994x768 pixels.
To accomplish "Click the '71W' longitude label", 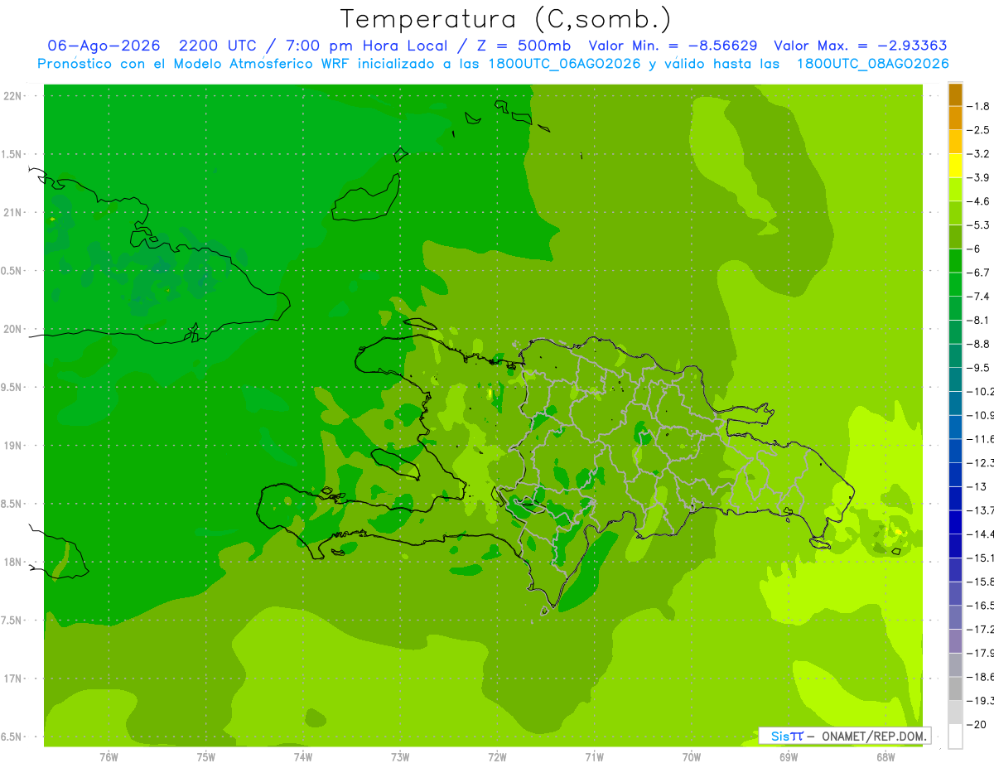I will point(594,757).
